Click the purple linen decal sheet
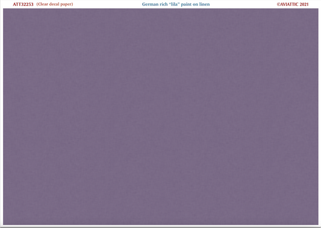The height and width of the screenshot is (228, 321). click(160, 116)
